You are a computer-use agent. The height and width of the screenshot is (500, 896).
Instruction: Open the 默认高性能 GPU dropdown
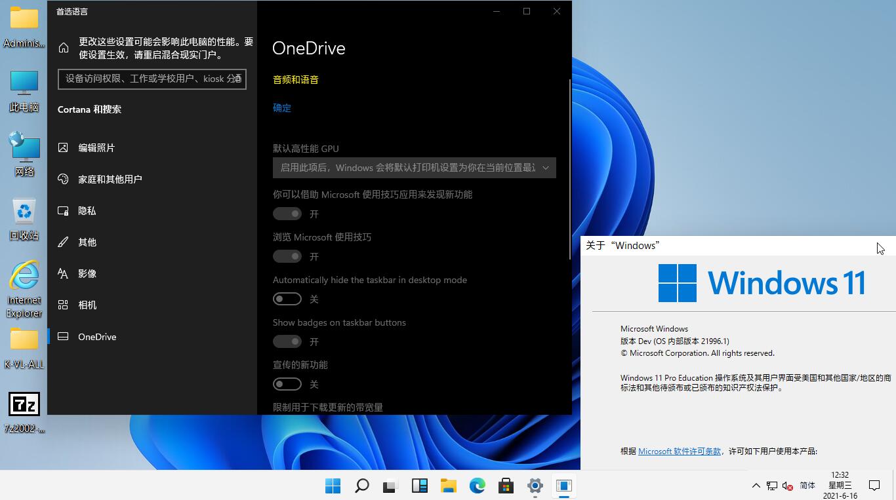tap(415, 168)
